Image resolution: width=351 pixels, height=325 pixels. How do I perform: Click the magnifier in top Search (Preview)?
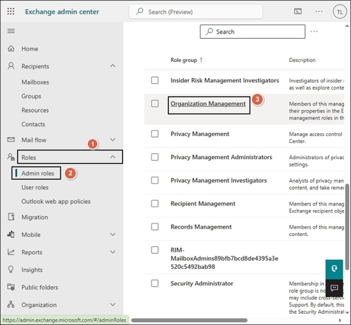(140, 11)
